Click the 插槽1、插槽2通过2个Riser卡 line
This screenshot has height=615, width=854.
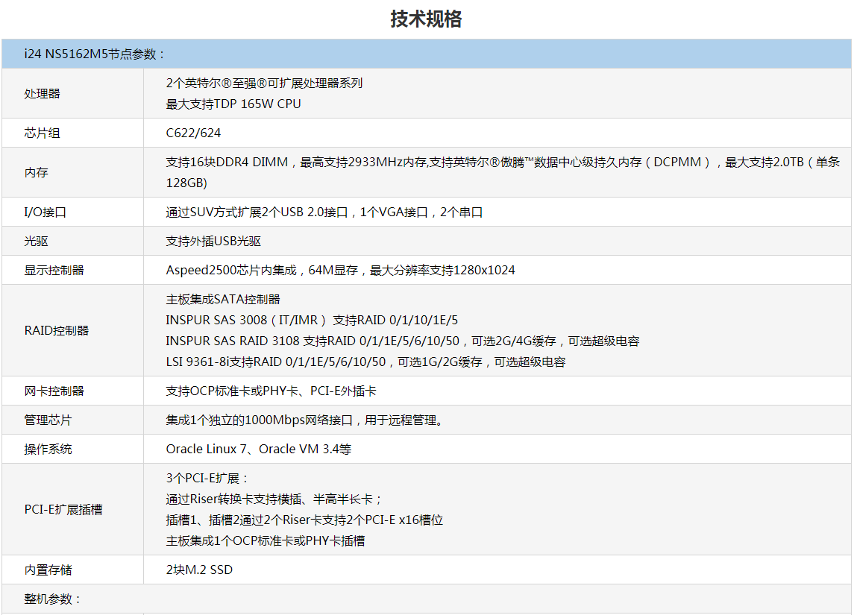pos(304,520)
